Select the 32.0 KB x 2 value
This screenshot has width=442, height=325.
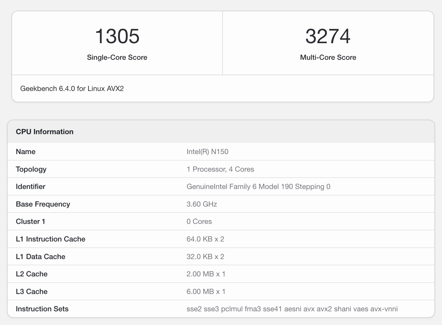coord(205,257)
